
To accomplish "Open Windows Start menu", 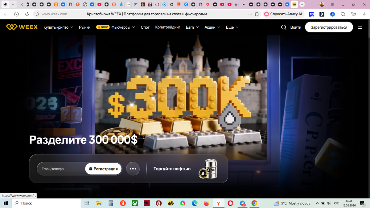I will click(x=6, y=203).
